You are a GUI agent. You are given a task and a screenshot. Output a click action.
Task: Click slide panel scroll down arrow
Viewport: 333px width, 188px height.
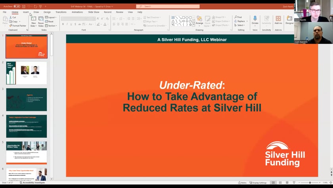pos(52,179)
